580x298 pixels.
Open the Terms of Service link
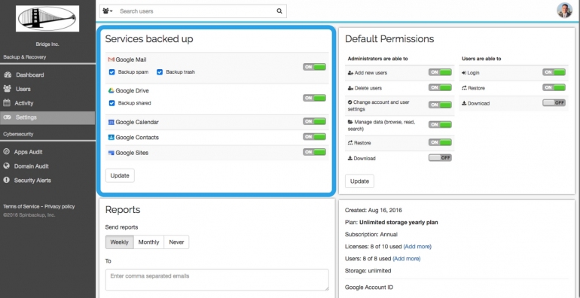click(21, 207)
